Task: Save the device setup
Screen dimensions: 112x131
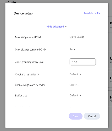Action: pos(76,116)
